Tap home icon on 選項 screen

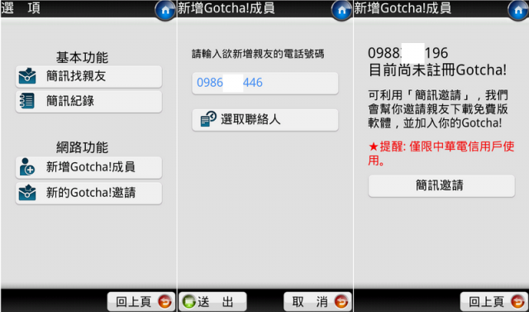tap(165, 10)
